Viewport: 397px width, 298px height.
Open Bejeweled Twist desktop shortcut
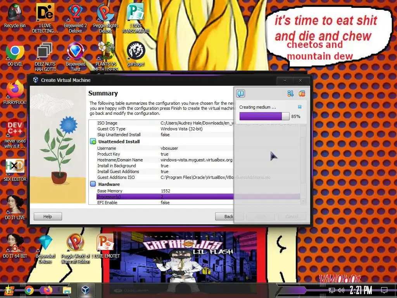pyautogui.click(x=76, y=56)
